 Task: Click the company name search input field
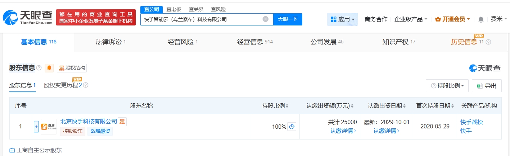coord(202,19)
